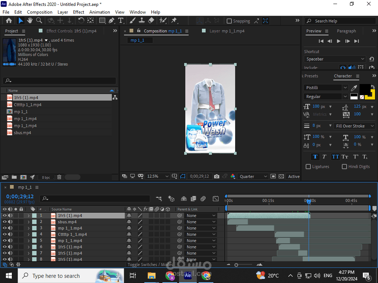Toggle frame blending timeline switch
378x283 pixels.
193,199
